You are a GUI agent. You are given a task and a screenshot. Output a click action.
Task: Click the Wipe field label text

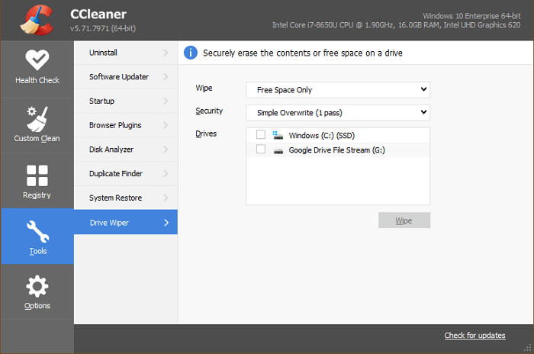204,88
